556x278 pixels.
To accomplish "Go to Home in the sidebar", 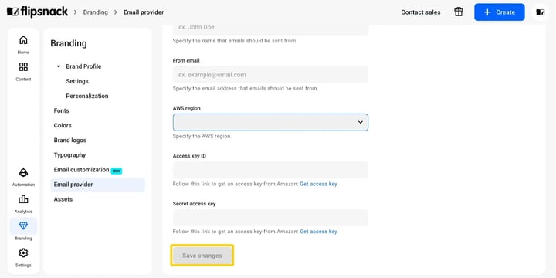I will pyautogui.click(x=23, y=45).
